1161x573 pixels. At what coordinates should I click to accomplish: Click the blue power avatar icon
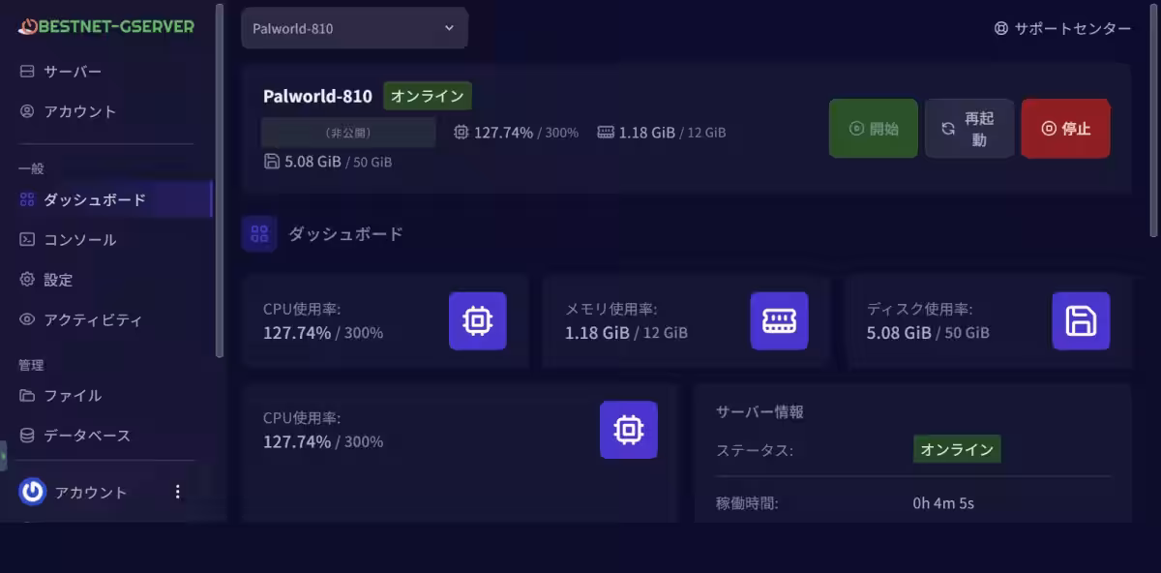33,492
